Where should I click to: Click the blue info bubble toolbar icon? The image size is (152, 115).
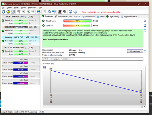pyautogui.click(x=75, y=12)
